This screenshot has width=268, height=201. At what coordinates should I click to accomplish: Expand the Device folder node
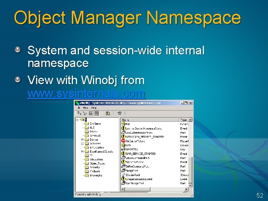pos(82,140)
